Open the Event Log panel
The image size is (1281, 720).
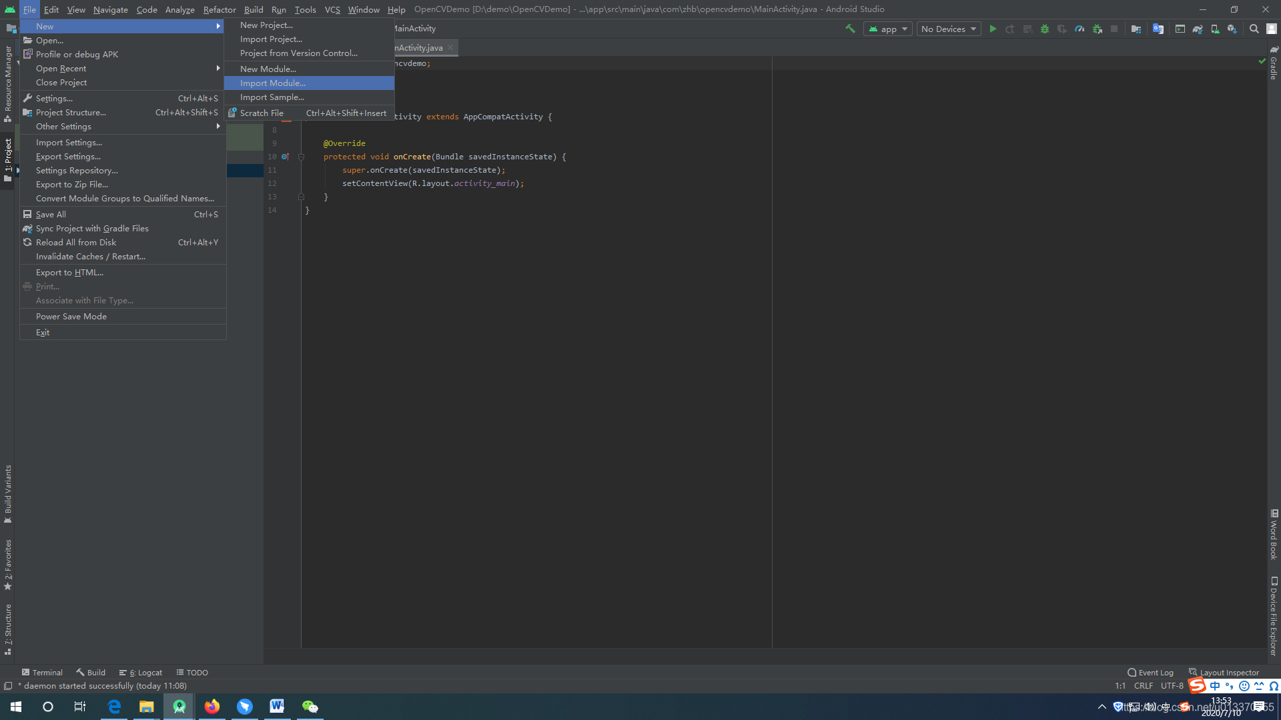(1150, 672)
